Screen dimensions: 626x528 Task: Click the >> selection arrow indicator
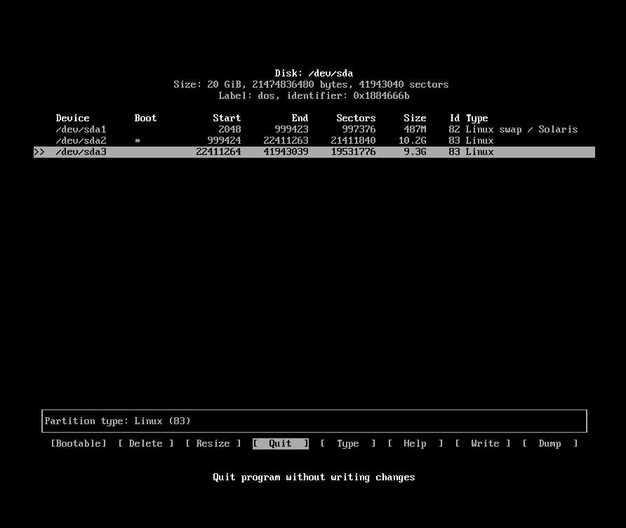pyautogui.click(x=40, y=151)
